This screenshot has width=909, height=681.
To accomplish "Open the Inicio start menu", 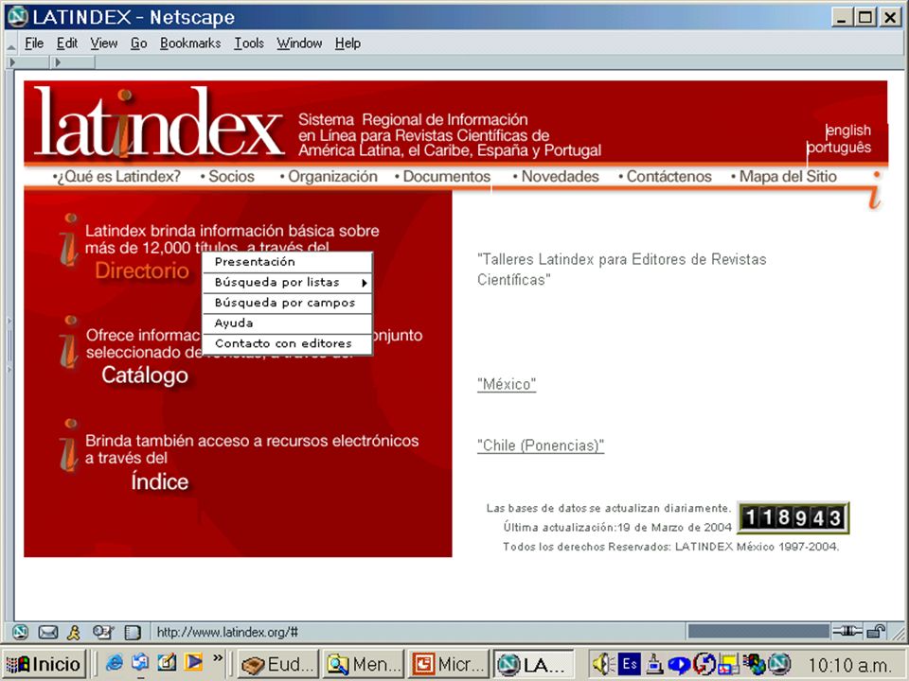I will [44, 664].
